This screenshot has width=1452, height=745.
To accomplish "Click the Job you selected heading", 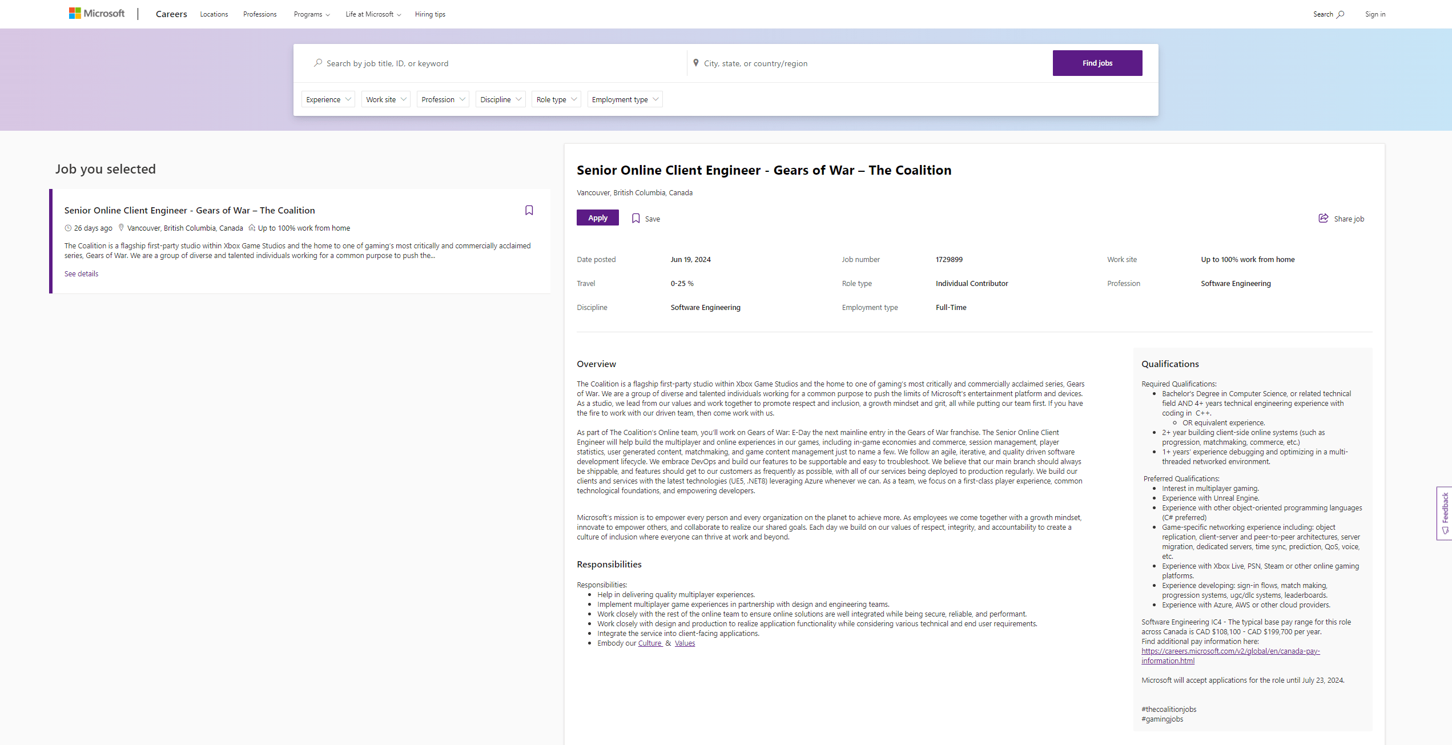I will point(106,169).
